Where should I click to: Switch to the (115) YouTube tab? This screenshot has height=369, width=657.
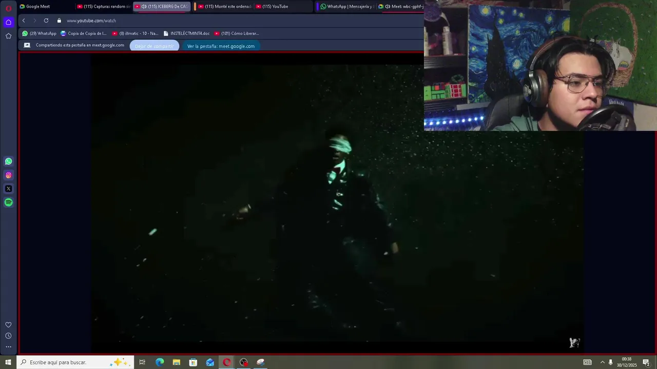pos(282,7)
